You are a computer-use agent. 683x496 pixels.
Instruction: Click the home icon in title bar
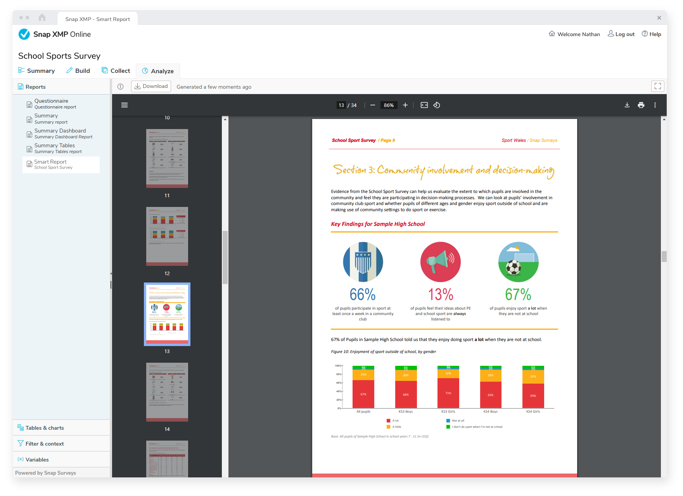(x=42, y=17)
